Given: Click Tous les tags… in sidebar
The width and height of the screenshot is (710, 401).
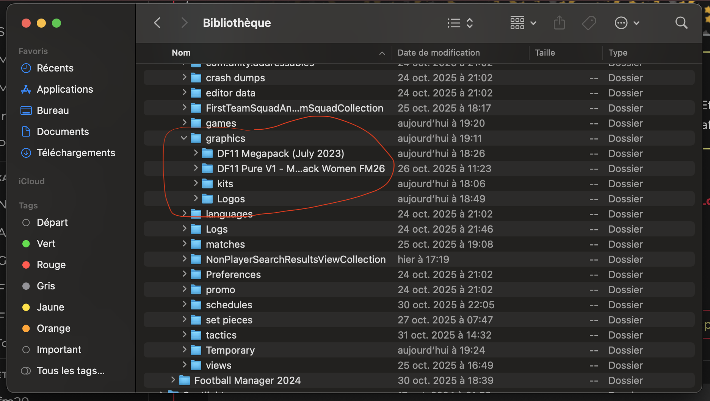Looking at the screenshot, I should 71,371.
